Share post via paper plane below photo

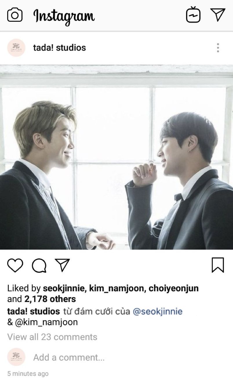(62, 265)
